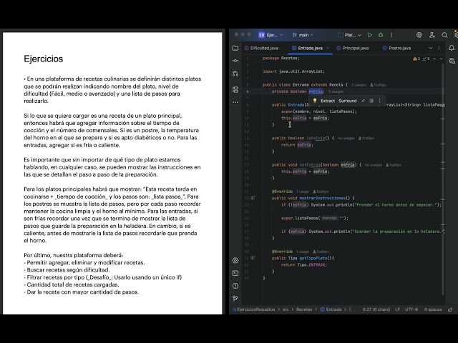Click the yellow warnings indicator showing 2
Screen dimensions: 458x343
point(416,59)
